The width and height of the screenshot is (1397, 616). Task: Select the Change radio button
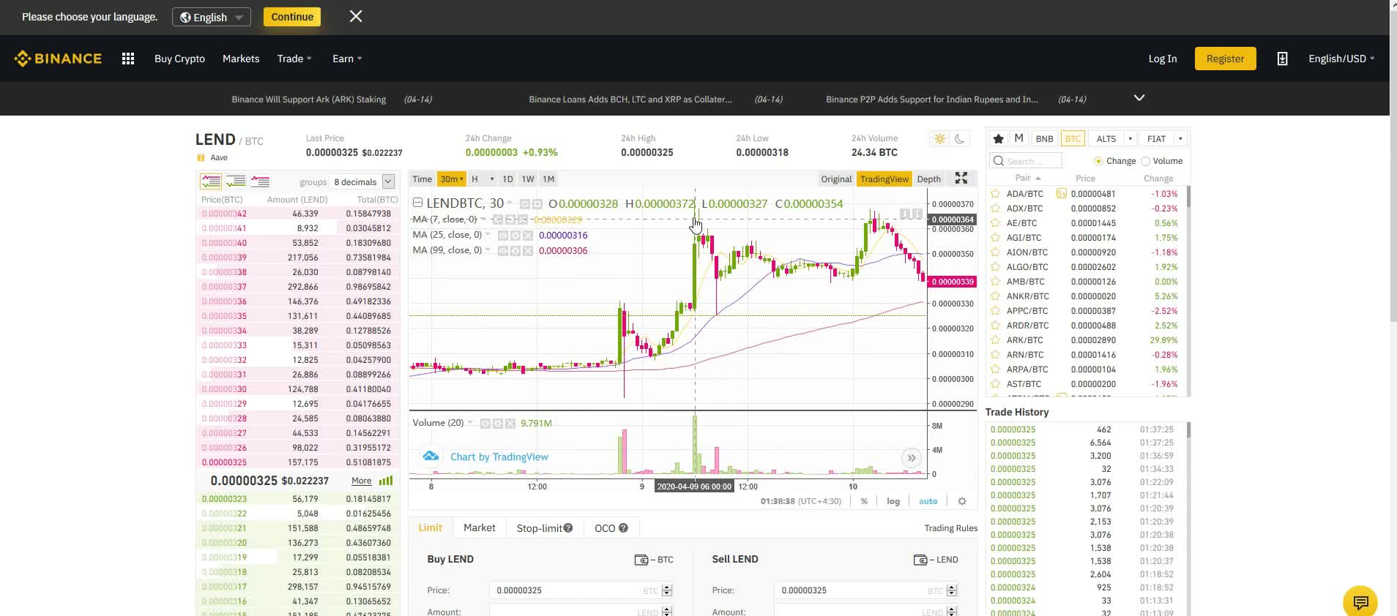pyautogui.click(x=1098, y=161)
